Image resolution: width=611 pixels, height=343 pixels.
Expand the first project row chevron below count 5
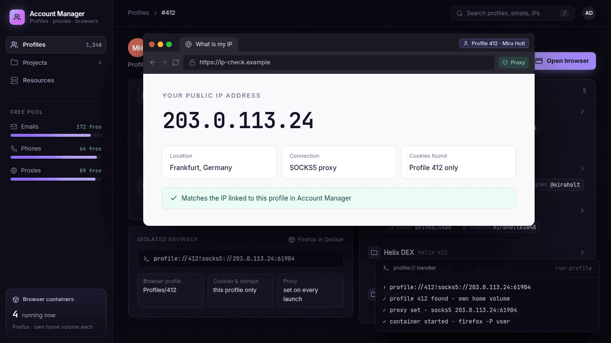click(x=582, y=111)
